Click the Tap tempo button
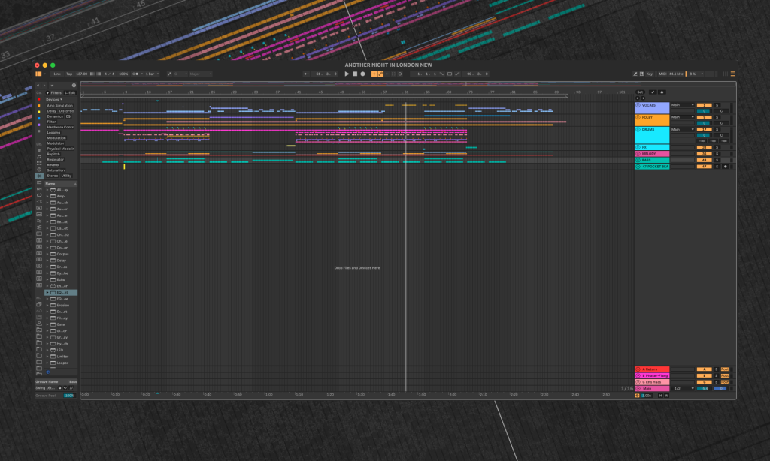 (x=68, y=74)
